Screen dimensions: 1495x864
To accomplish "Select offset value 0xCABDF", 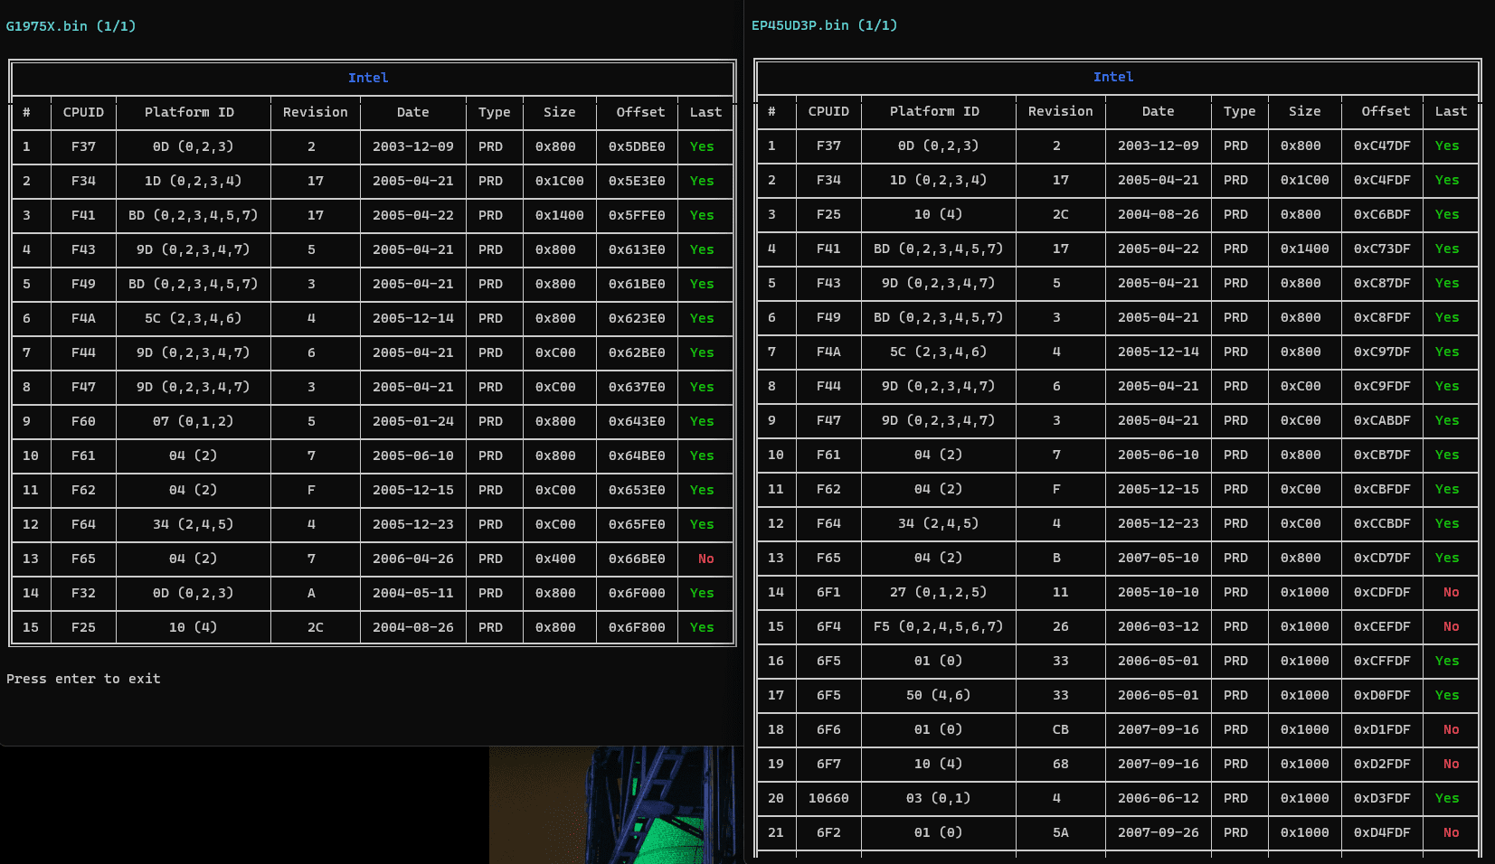I will (x=1382, y=420).
